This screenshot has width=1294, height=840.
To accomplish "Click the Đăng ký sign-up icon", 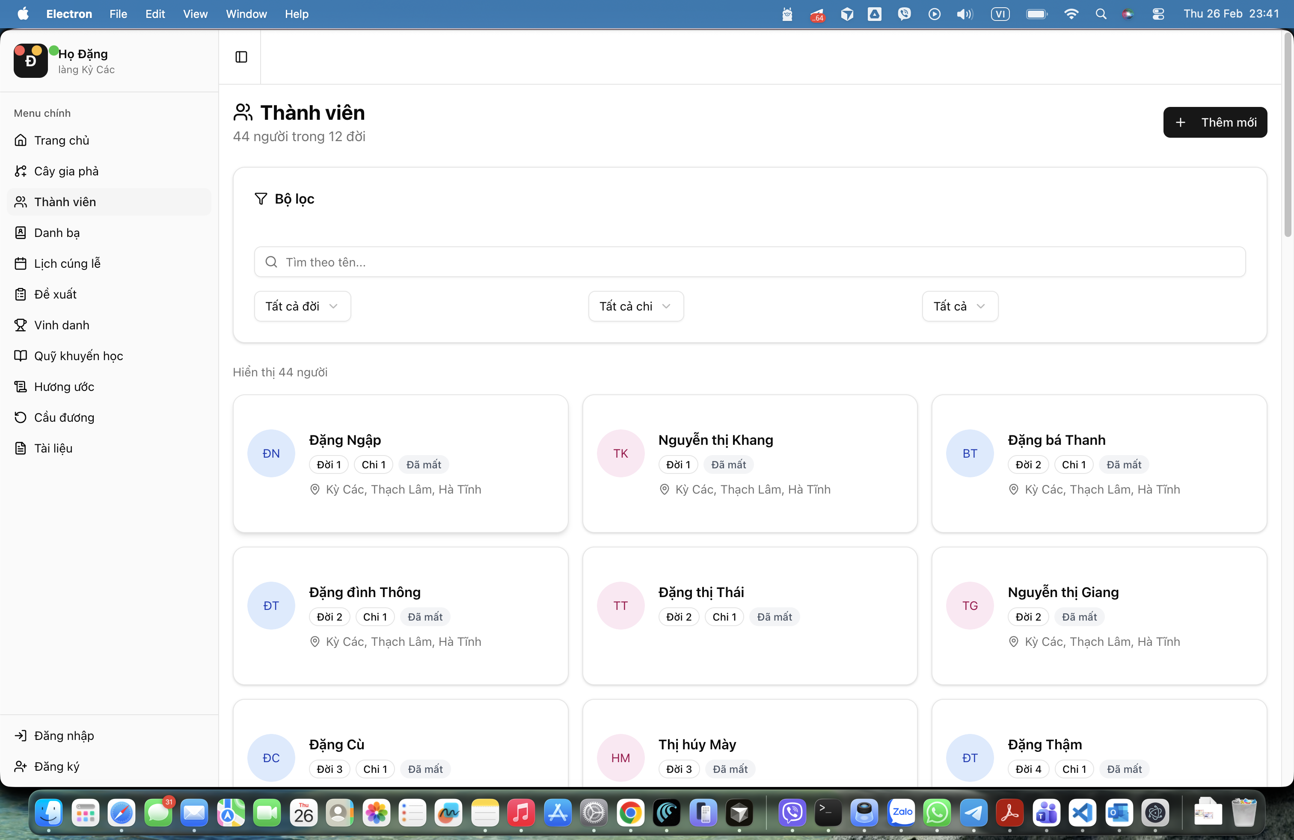I will tap(21, 766).
